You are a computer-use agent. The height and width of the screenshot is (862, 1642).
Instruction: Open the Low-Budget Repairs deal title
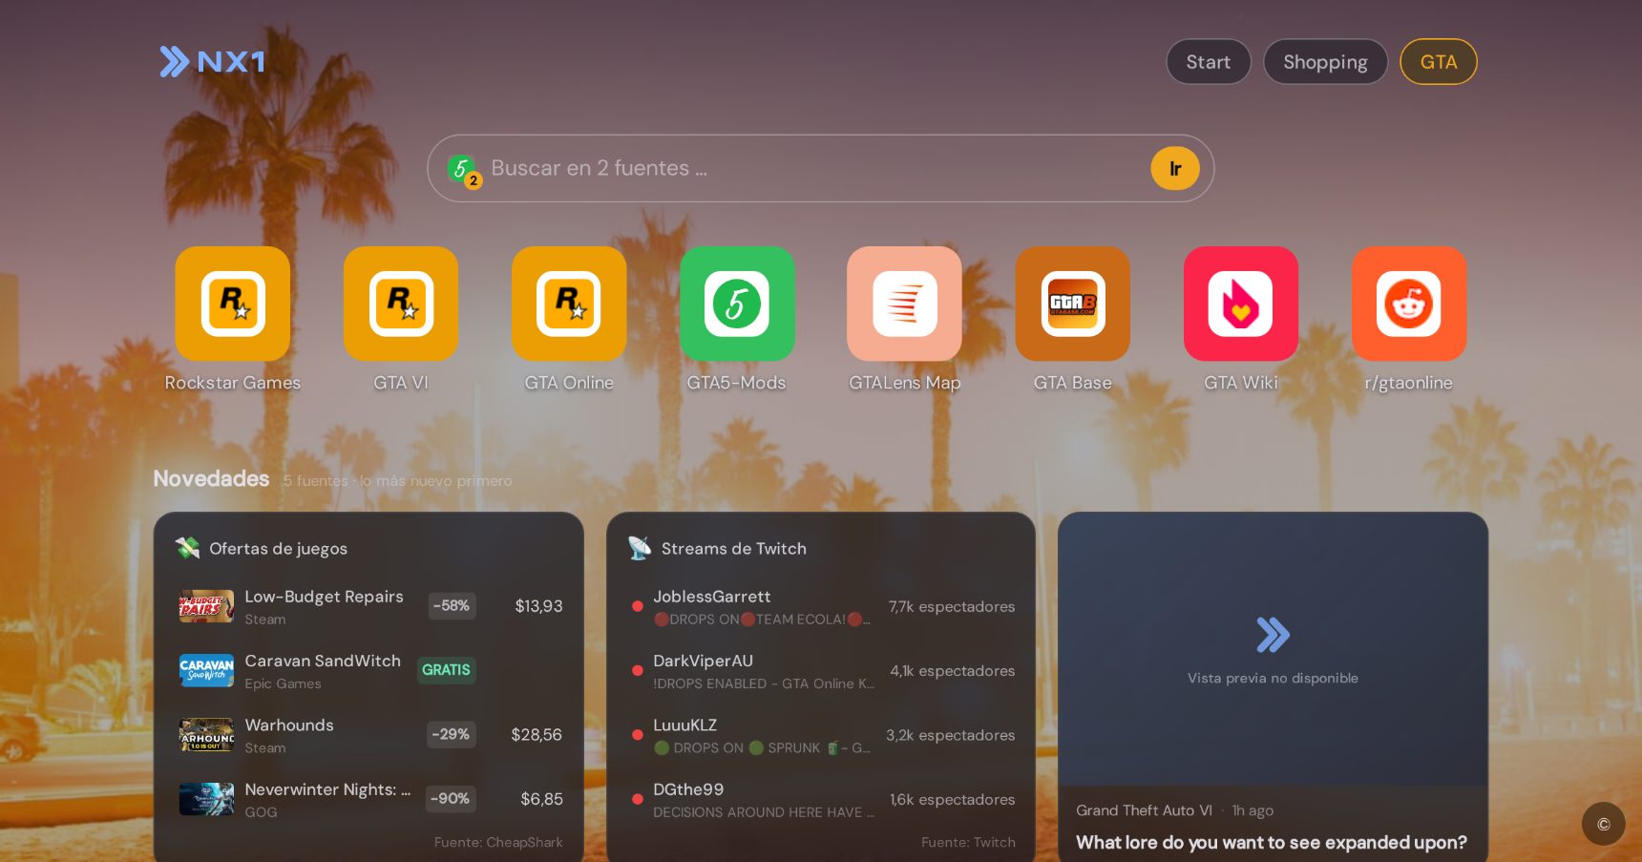(324, 597)
